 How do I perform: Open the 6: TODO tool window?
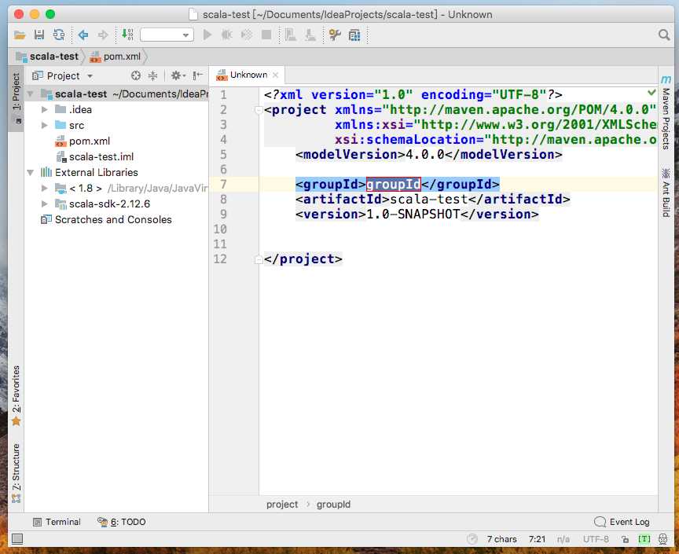click(x=122, y=522)
